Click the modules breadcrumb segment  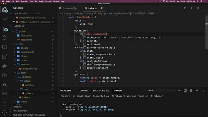click(x=78, y=13)
